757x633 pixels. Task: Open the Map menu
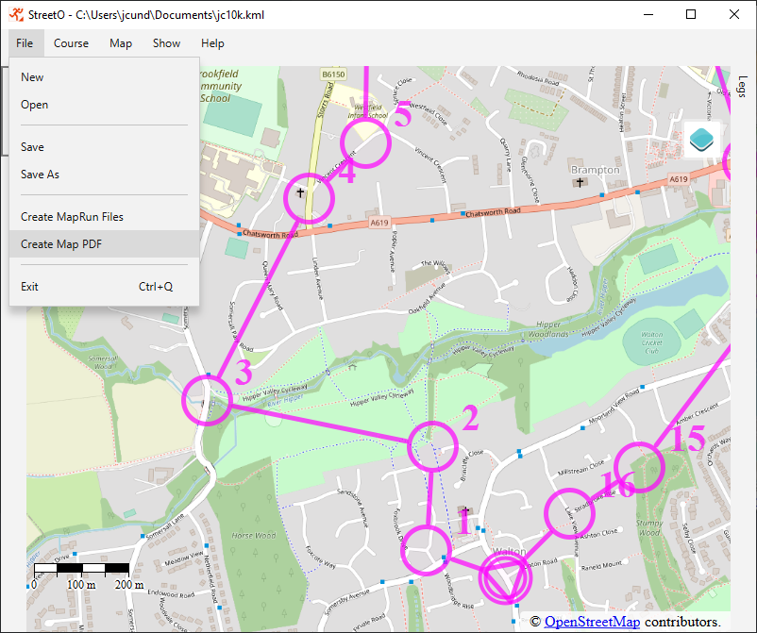pos(121,43)
